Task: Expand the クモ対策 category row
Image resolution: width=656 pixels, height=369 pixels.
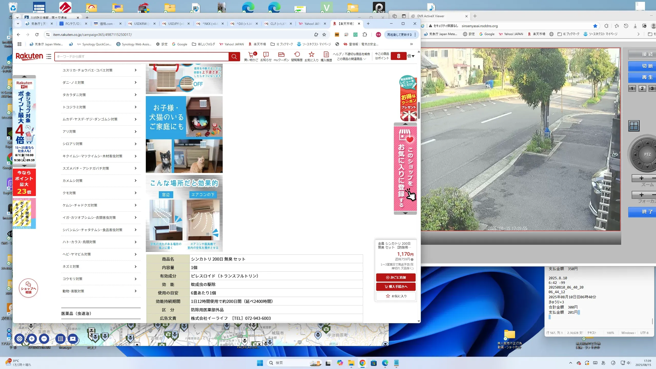Action: (101, 193)
